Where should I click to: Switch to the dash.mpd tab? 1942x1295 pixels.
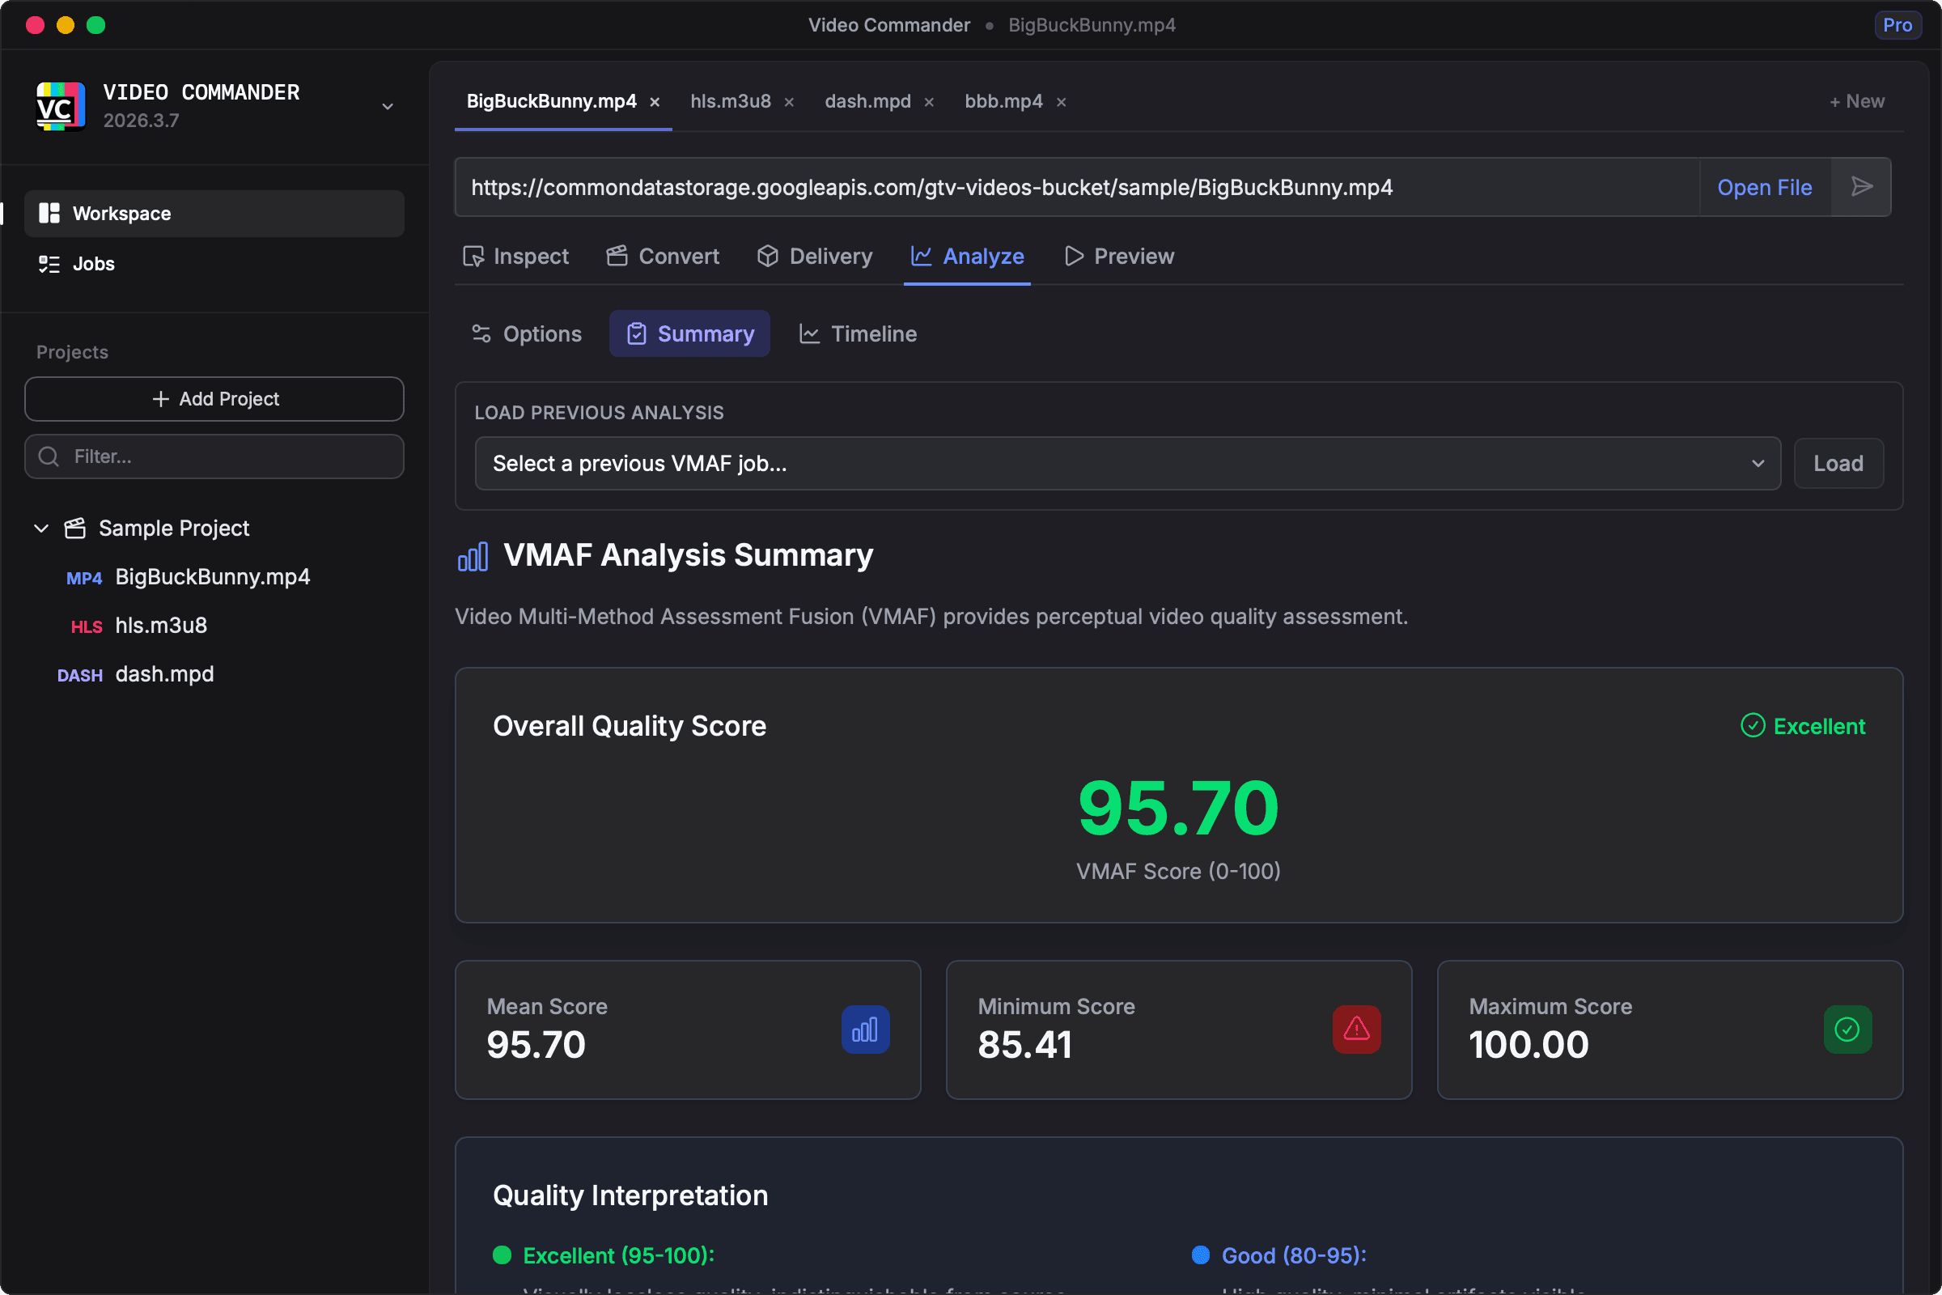pyautogui.click(x=865, y=100)
